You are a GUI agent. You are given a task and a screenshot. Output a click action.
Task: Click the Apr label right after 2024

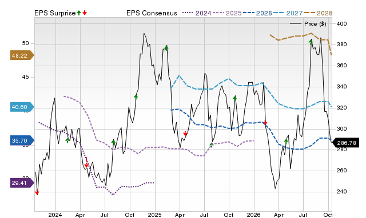click(80, 215)
